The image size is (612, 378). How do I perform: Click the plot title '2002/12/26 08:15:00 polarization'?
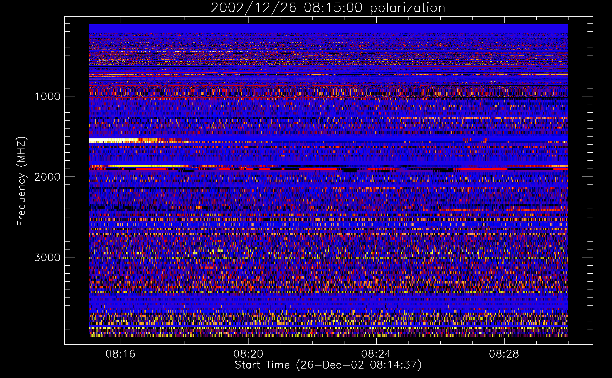point(328,8)
